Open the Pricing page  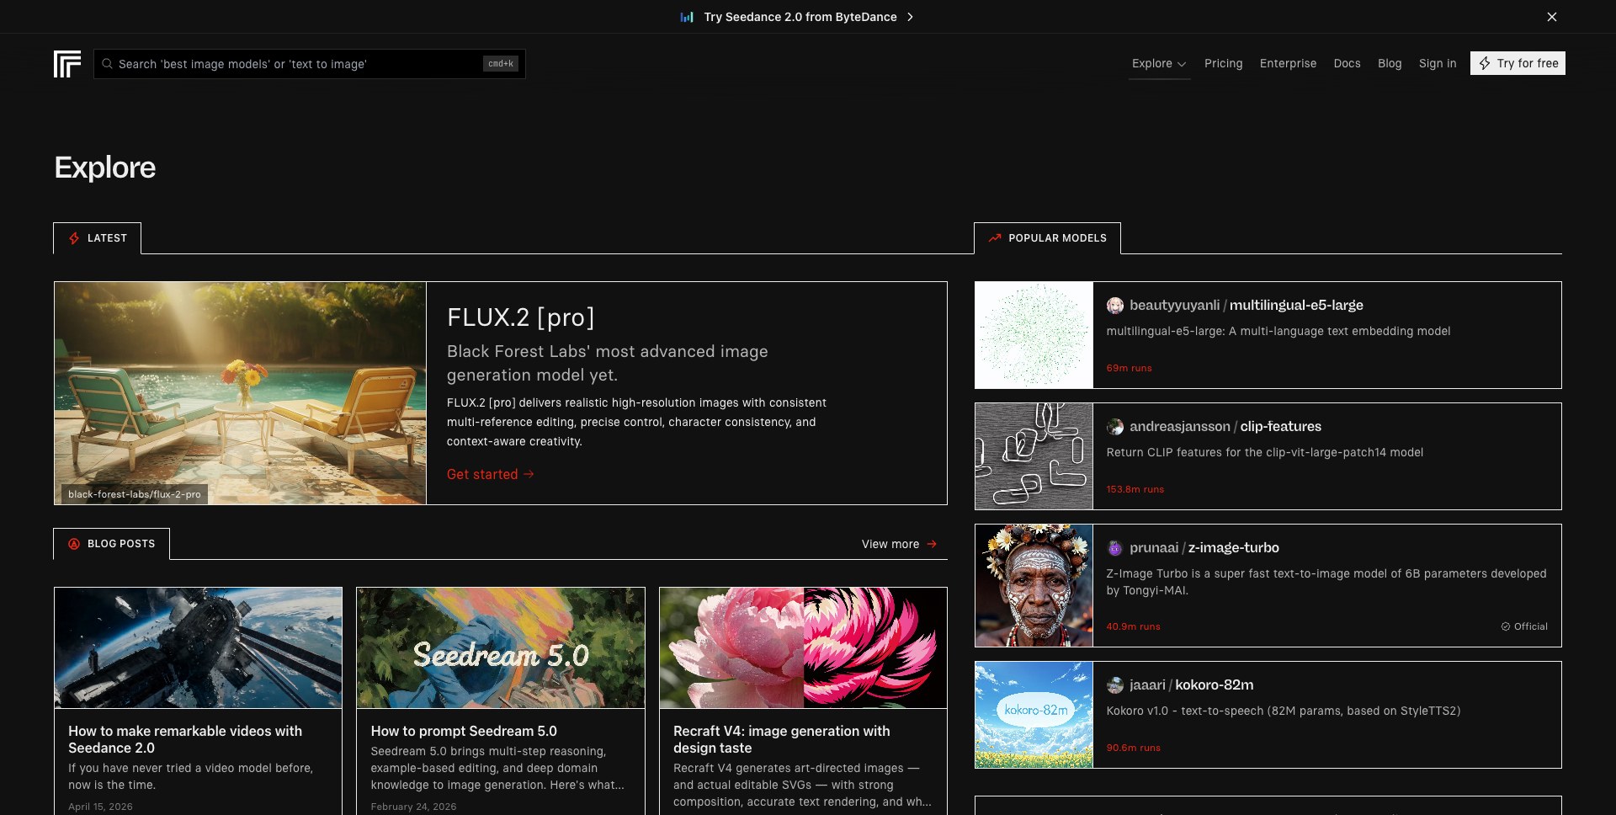click(1223, 63)
